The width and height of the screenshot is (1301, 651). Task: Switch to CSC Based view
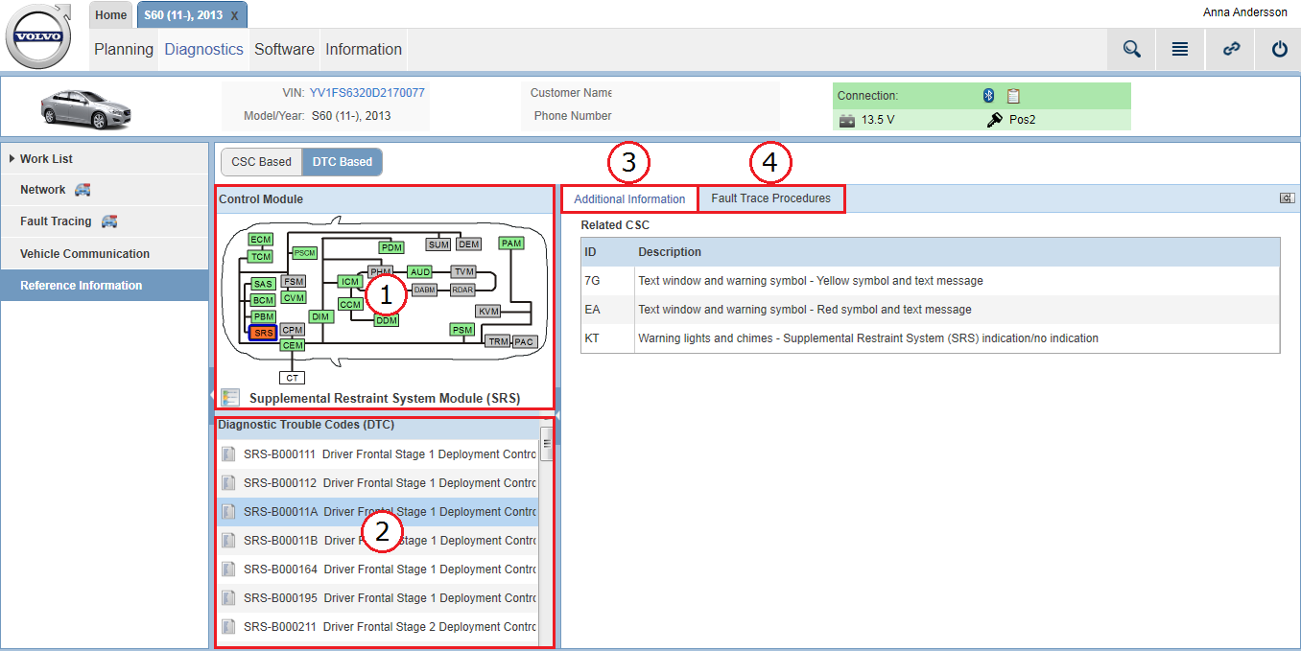coord(261,162)
